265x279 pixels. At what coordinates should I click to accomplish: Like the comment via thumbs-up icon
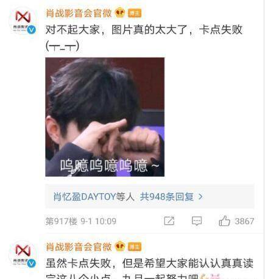(x=224, y=221)
